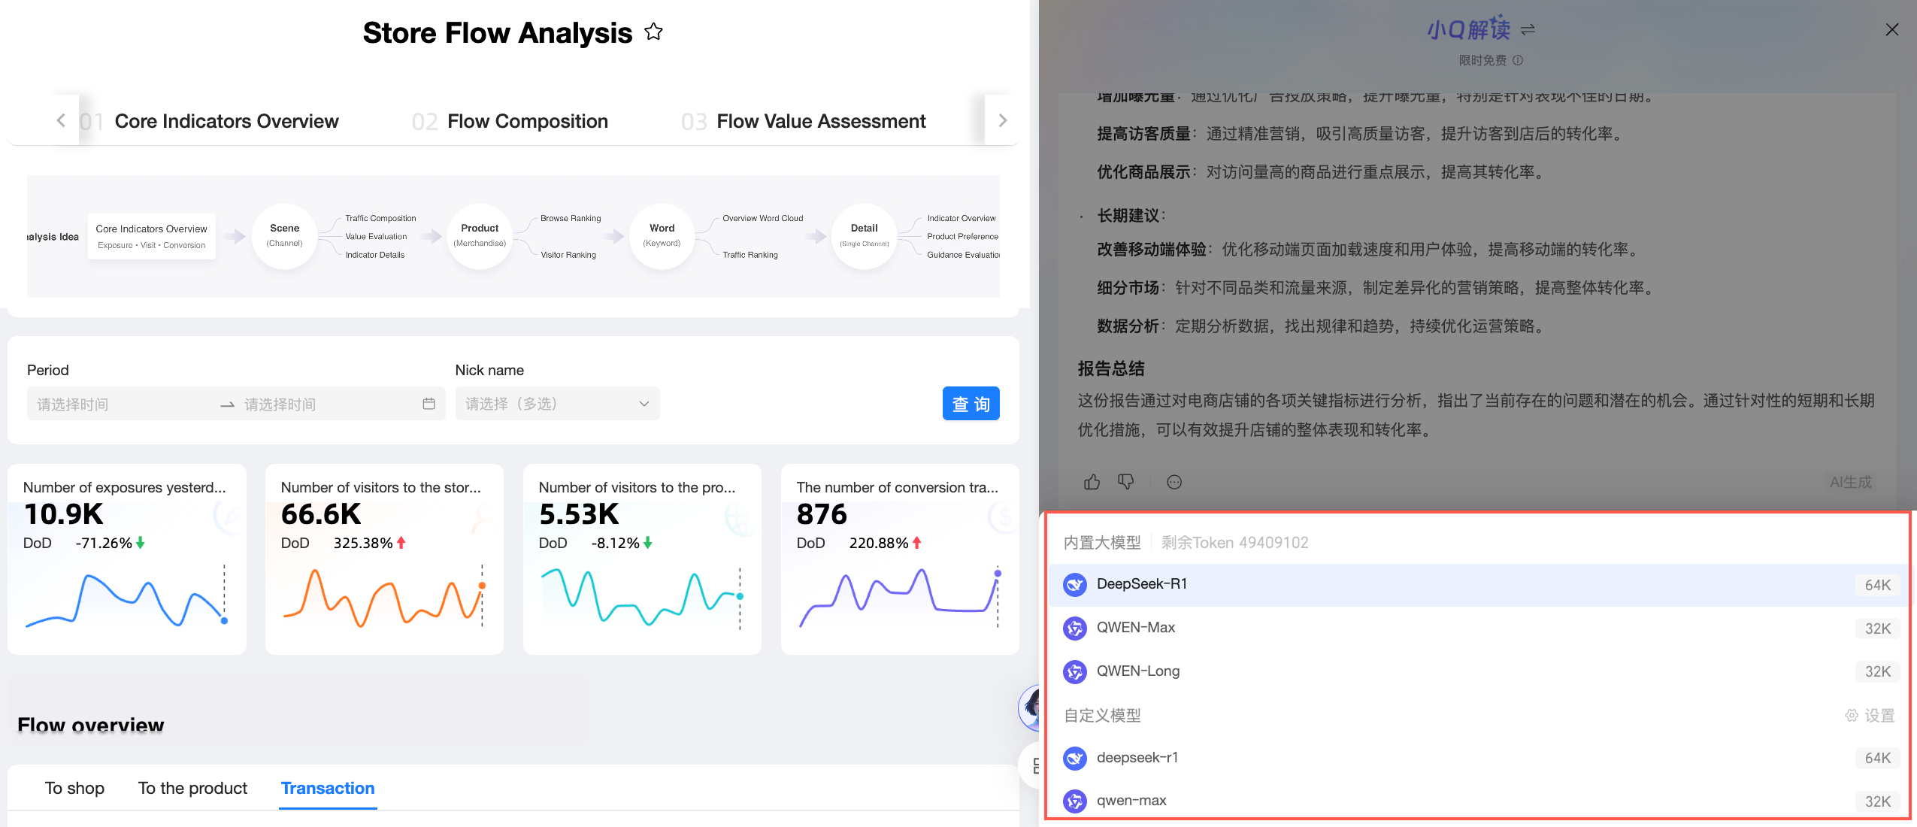Click the thumbs down feedback icon
Image resolution: width=1917 pixels, height=827 pixels.
1125,482
